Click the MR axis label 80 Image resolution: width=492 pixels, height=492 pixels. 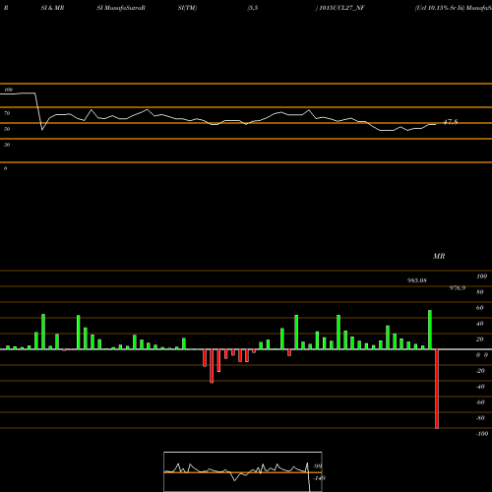[480, 292]
